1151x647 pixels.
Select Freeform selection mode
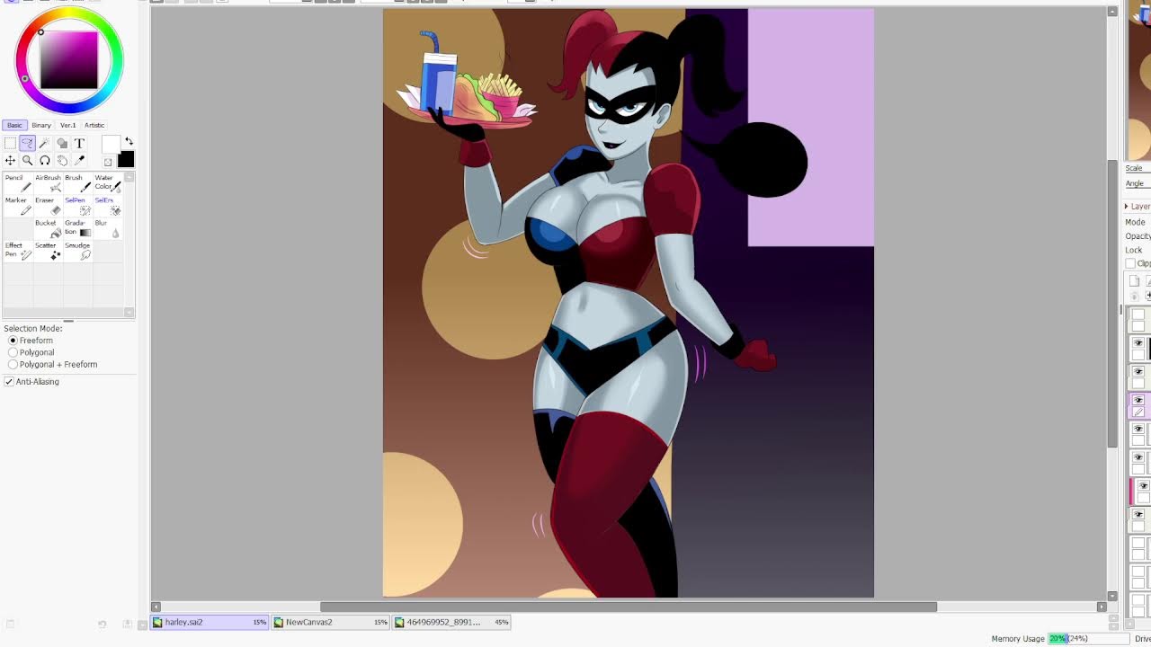(x=31, y=341)
